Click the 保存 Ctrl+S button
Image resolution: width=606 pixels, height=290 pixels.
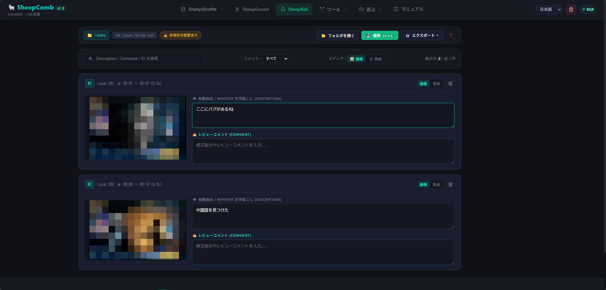pos(380,35)
